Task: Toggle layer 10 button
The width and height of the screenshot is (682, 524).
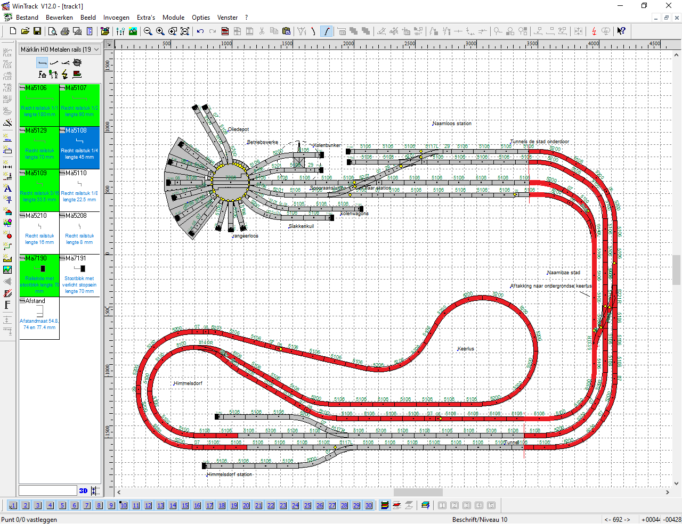Action: coord(124,505)
